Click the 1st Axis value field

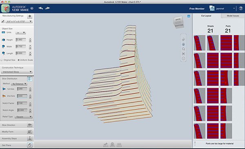pos(22,89)
